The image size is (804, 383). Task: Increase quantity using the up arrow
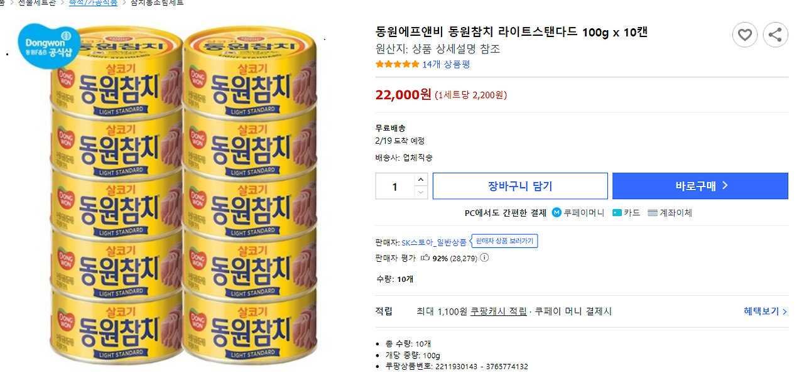click(x=421, y=180)
